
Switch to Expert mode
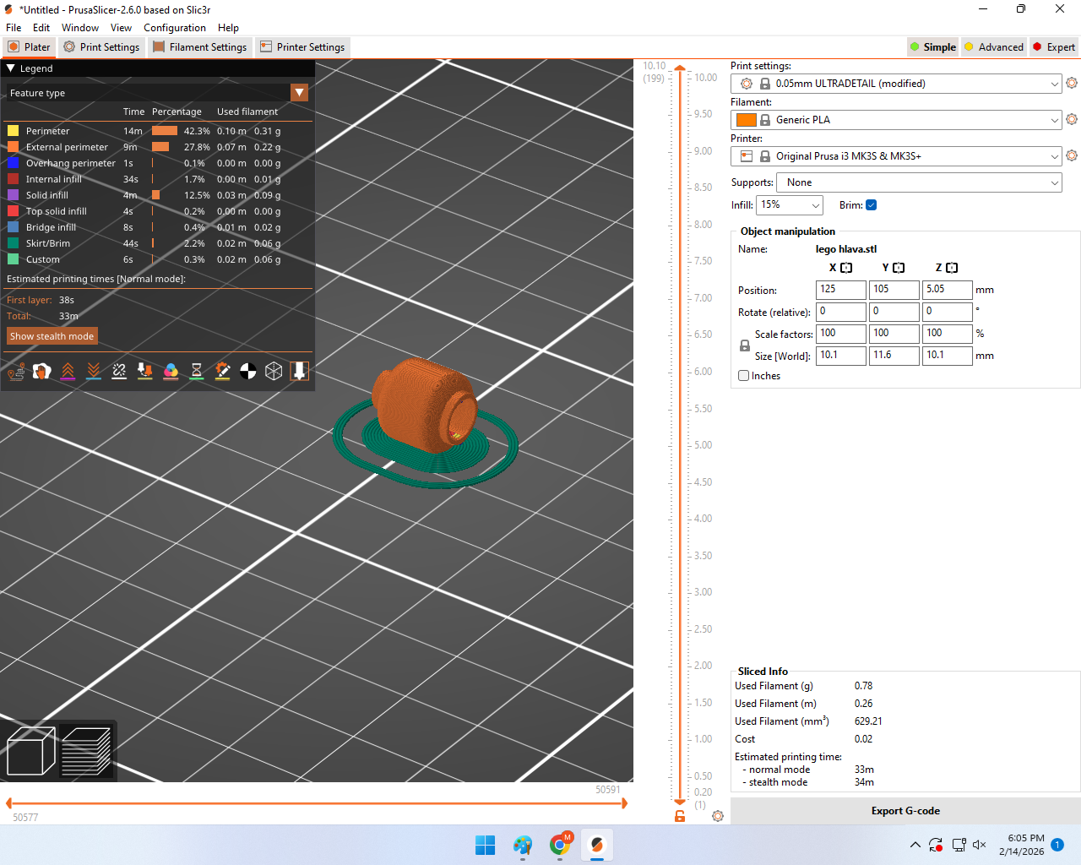coord(1054,47)
